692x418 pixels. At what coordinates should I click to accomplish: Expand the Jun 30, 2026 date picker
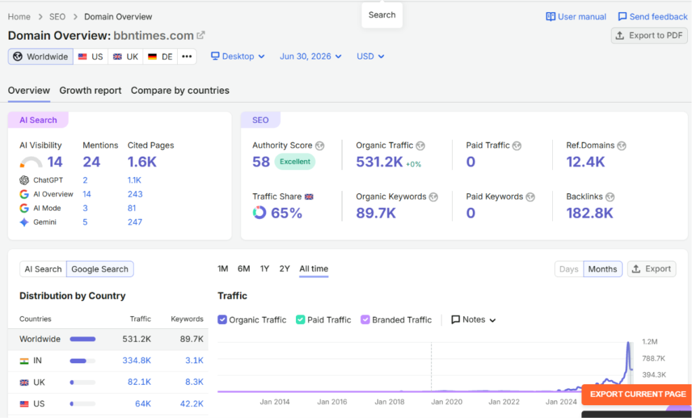click(x=311, y=57)
